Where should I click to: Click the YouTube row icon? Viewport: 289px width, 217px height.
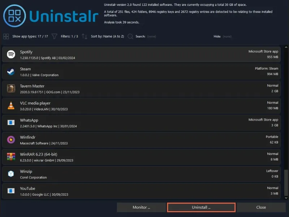coord(11,191)
